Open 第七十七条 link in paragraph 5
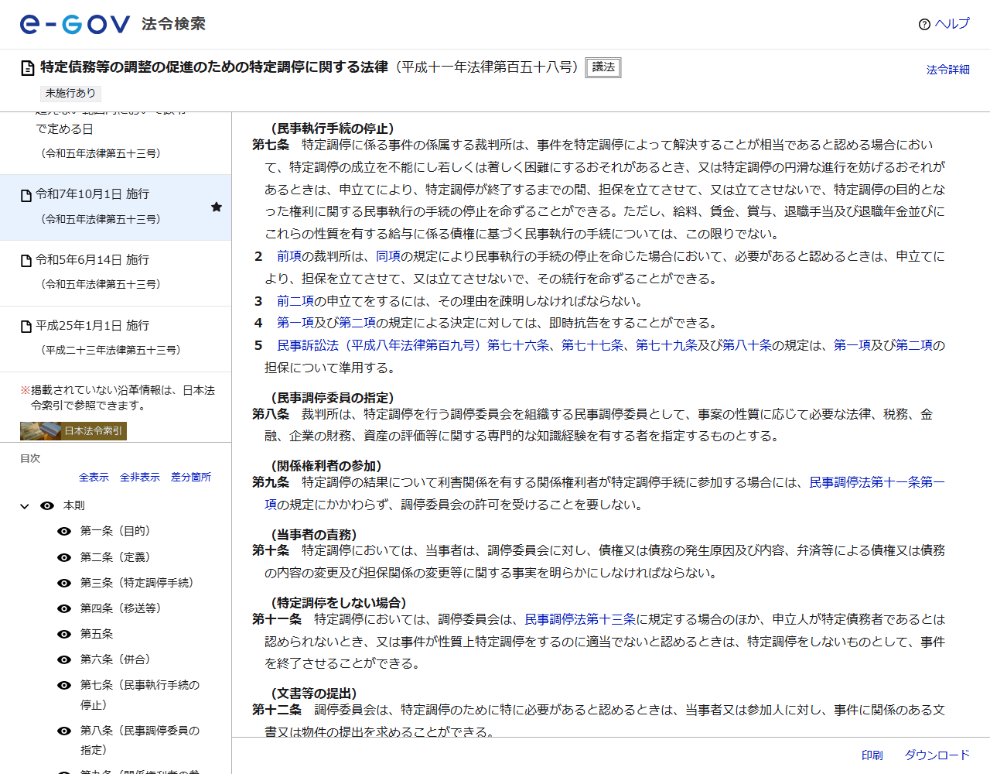 (592, 345)
